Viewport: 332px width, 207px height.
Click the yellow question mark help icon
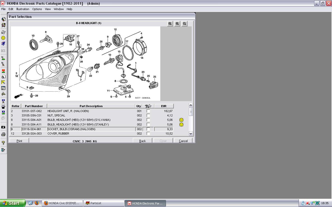(3, 143)
